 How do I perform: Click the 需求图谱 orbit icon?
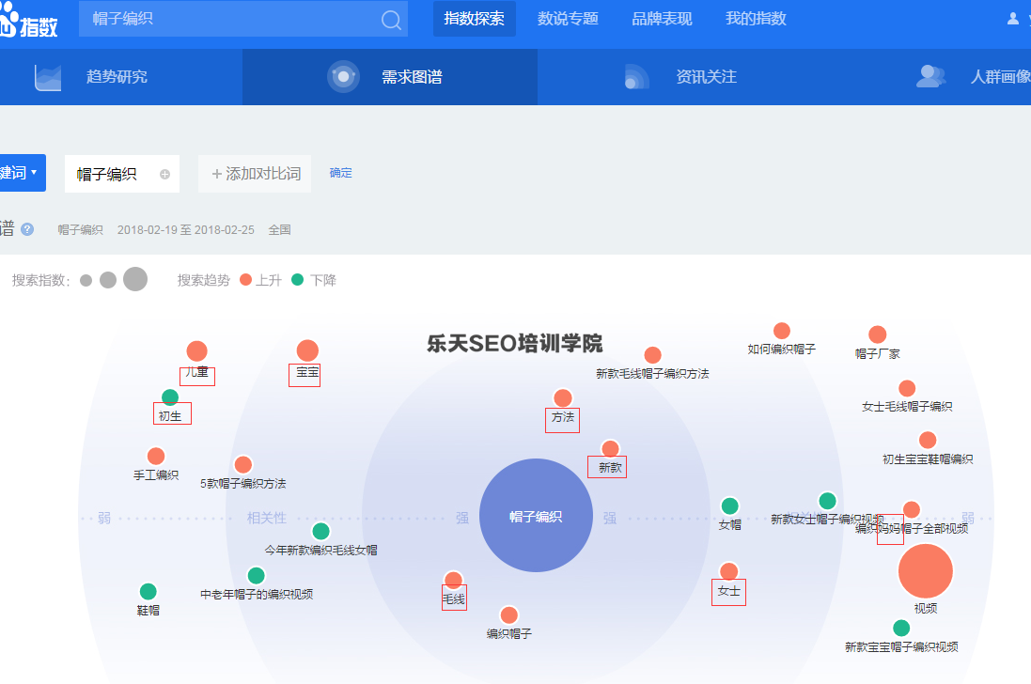344,75
